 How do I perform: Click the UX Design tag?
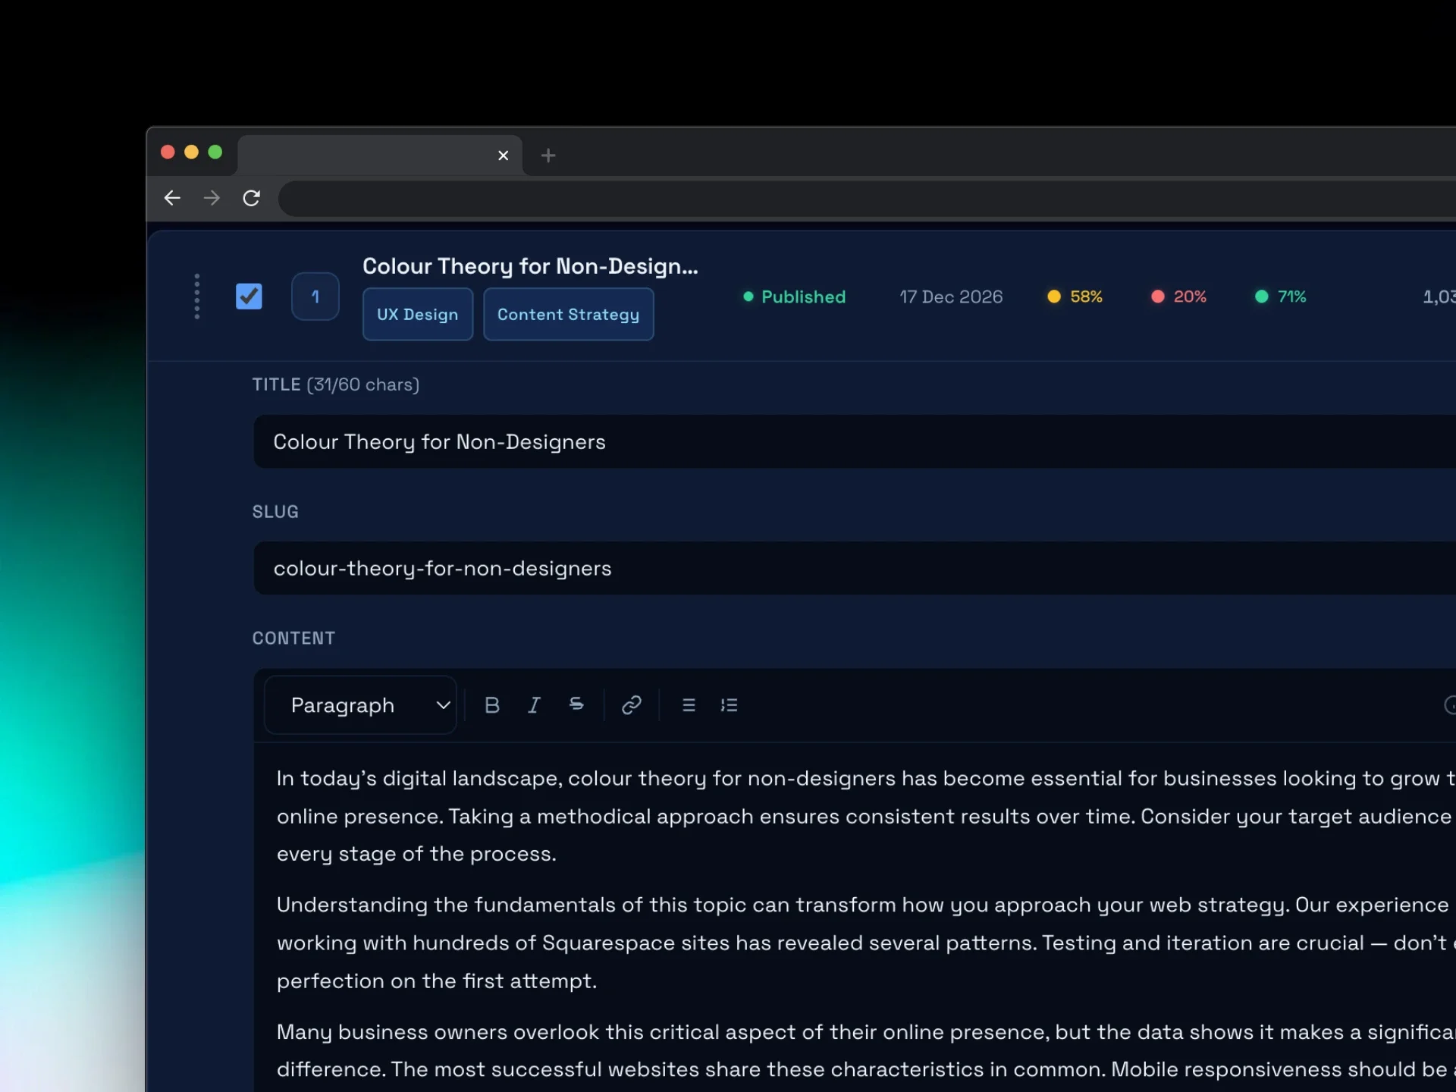click(x=418, y=315)
